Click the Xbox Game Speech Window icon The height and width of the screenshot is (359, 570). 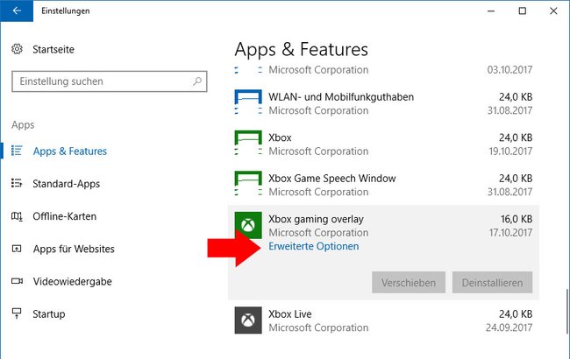248,184
